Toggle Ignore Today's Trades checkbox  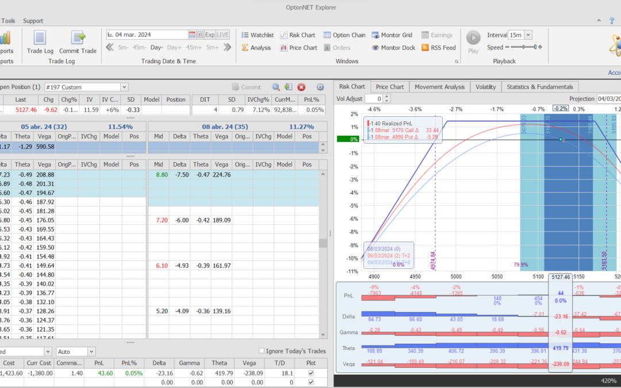(262, 351)
